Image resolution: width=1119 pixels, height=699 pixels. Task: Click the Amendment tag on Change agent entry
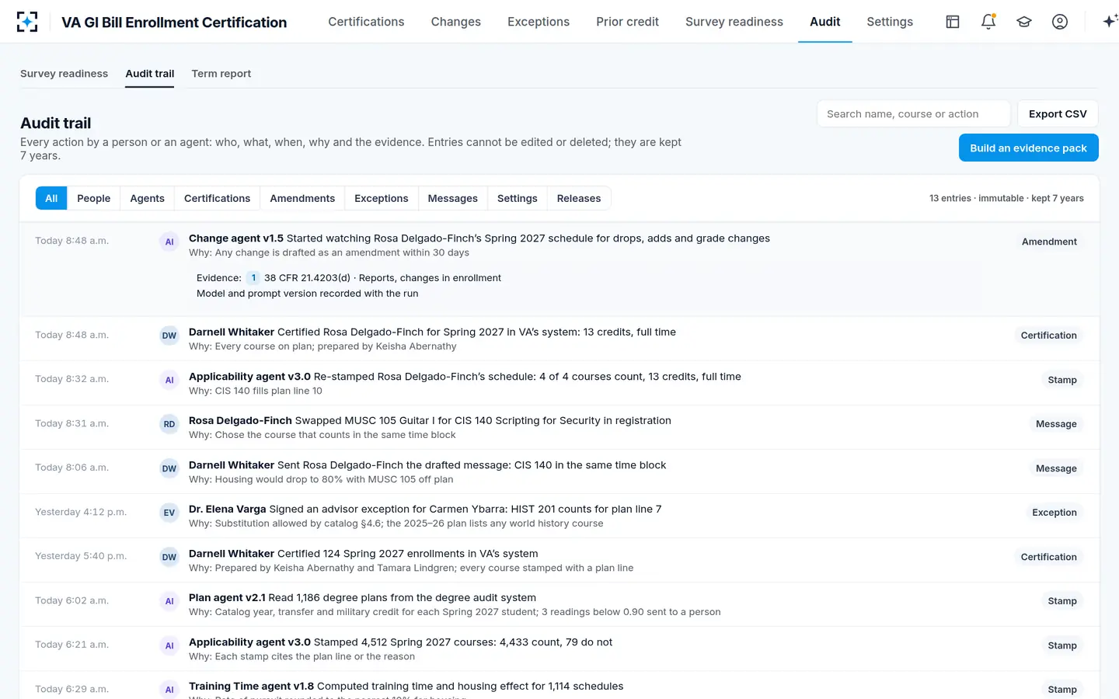tap(1049, 242)
